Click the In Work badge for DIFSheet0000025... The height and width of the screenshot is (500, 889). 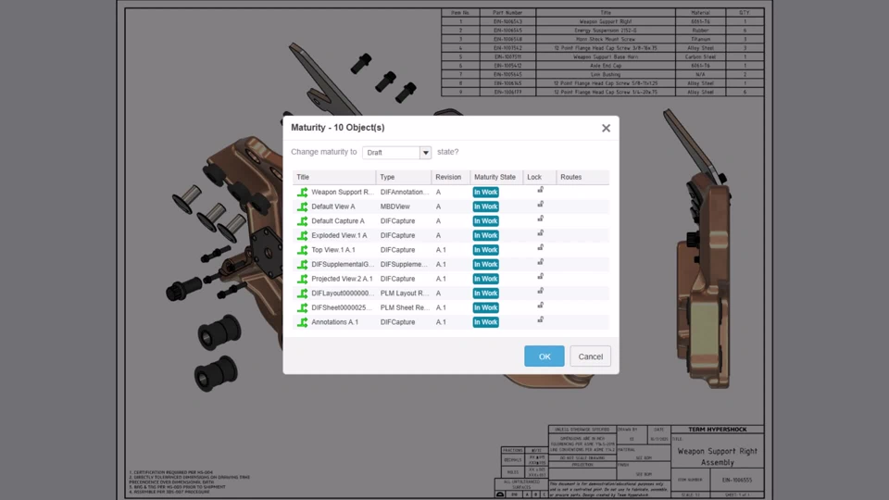click(x=486, y=307)
